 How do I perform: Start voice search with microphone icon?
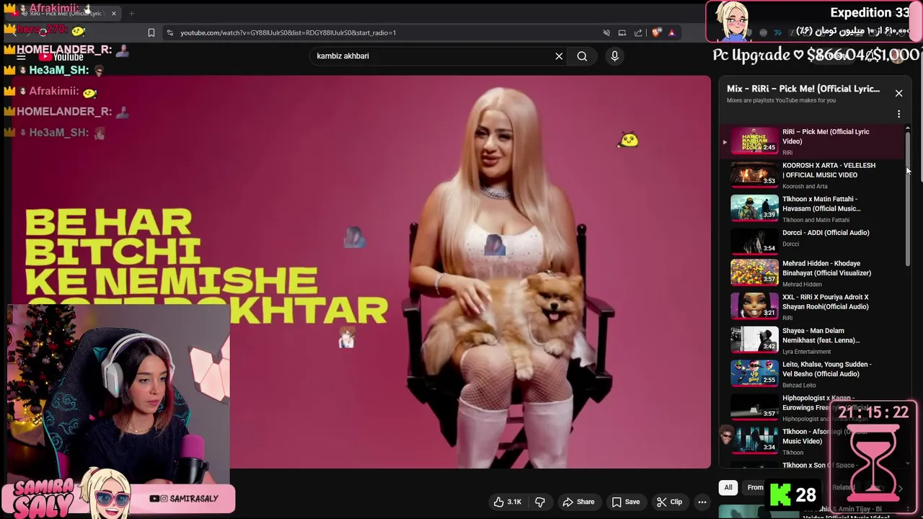[614, 56]
